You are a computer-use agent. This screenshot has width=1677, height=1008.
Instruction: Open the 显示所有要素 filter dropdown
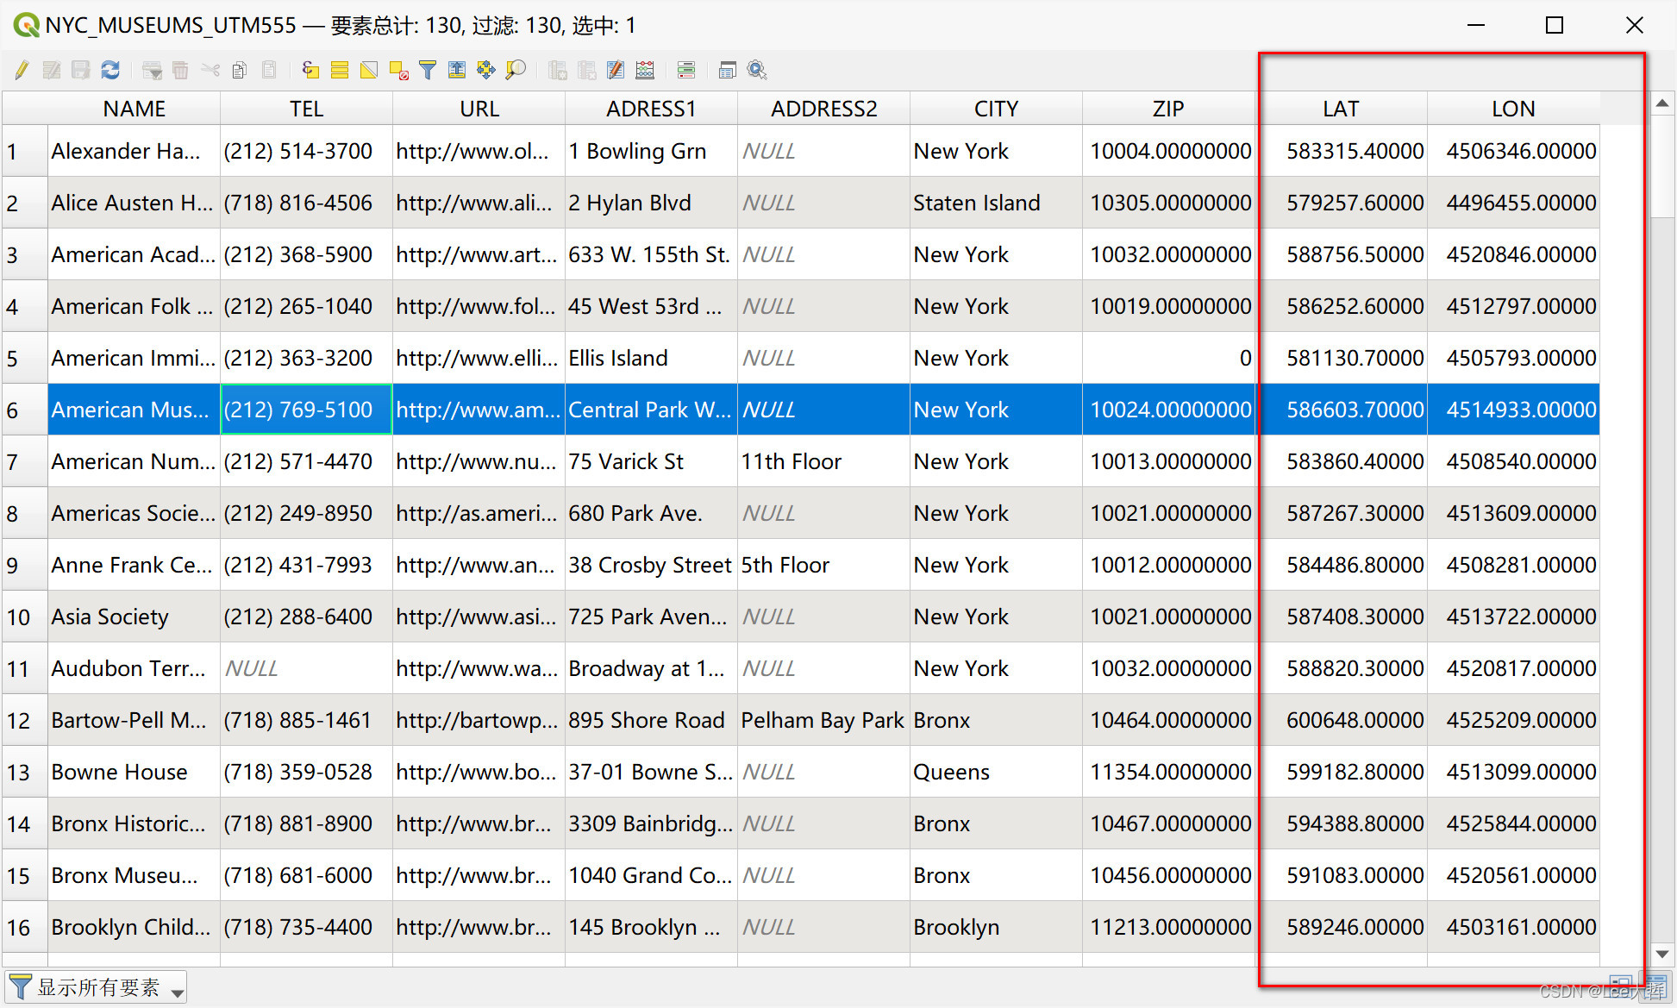(97, 987)
